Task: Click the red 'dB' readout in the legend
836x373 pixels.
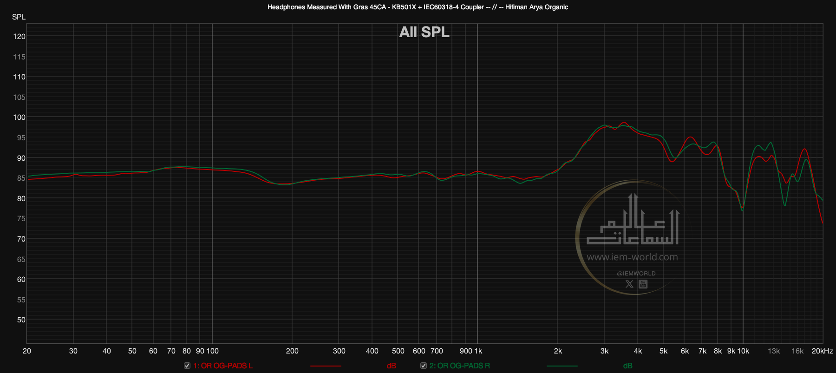Action: point(391,366)
